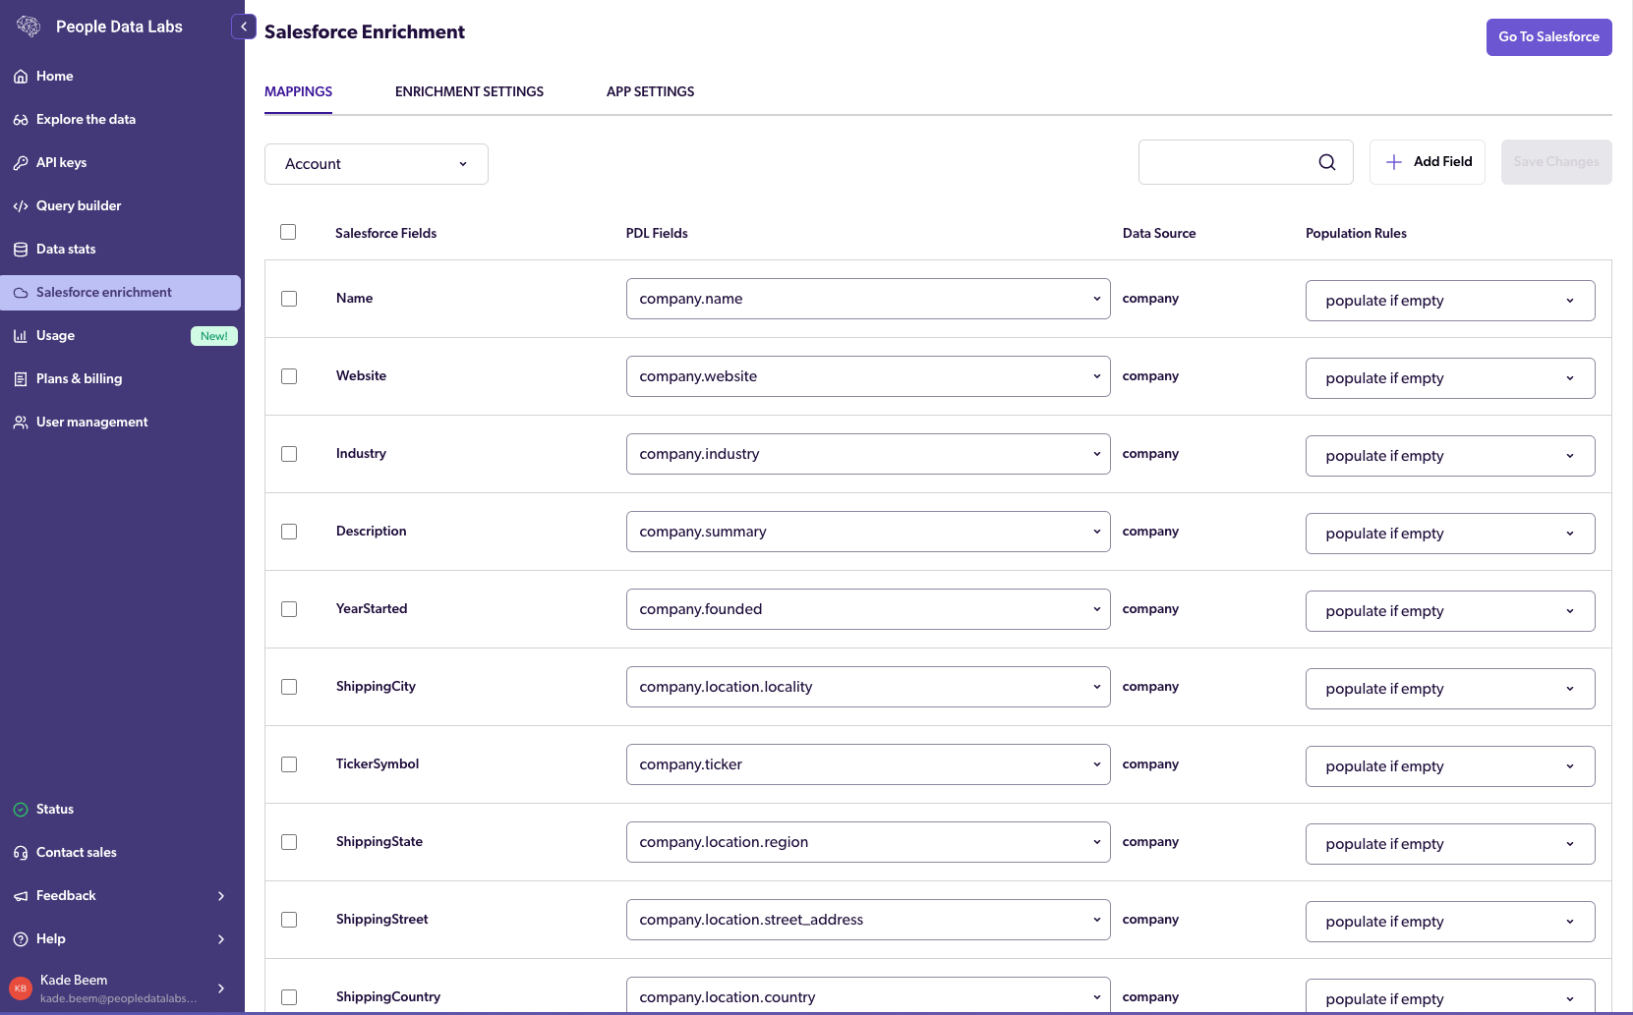The image size is (1633, 1015).
Task: Check the ShippingCity row checkbox
Action: pyautogui.click(x=289, y=687)
